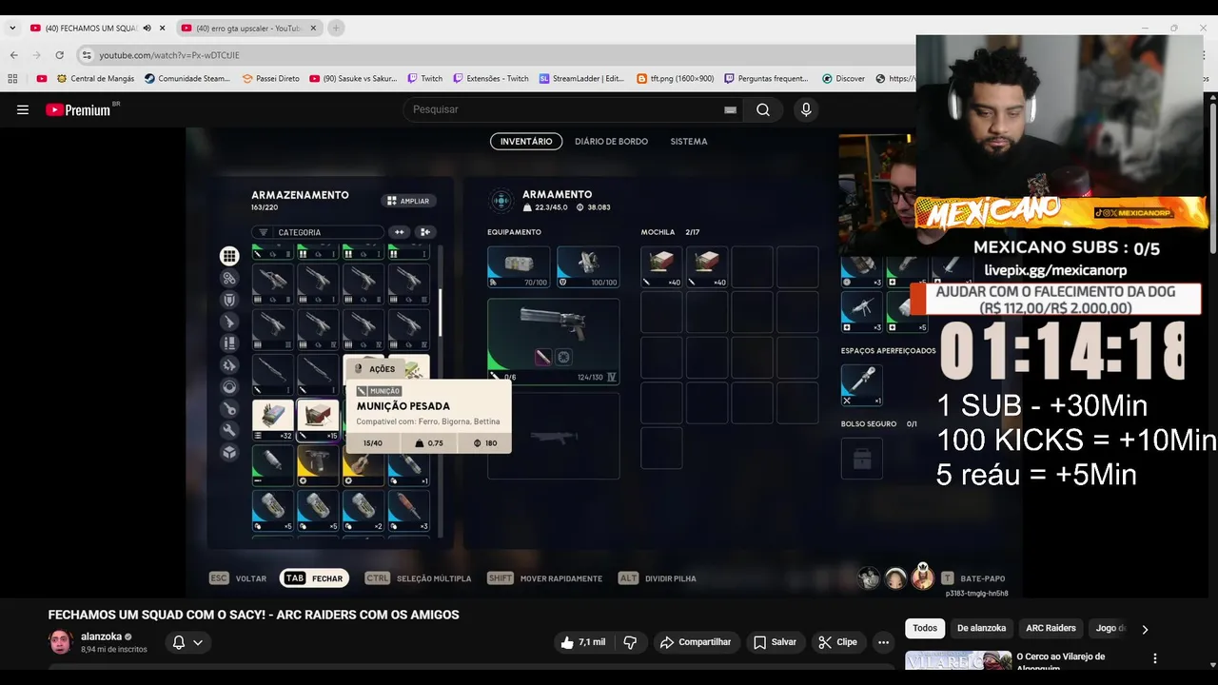The width and height of the screenshot is (1218, 685).
Task: Click the empty second weapon slot
Action: [x=553, y=436]
